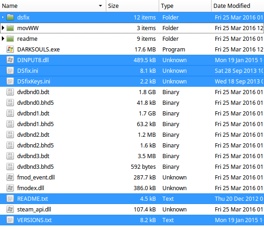Click the dvdbnd2.bdt binary icon

pos(10,135)
